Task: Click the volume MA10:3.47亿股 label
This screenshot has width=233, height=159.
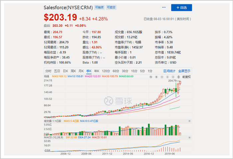Action: (x=89, y=121)
